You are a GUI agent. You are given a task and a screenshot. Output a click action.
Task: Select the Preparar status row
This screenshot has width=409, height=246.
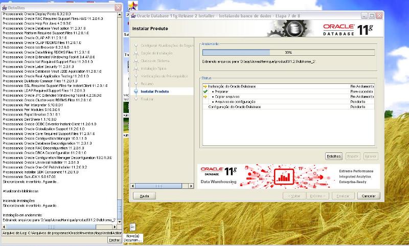tap(288, 92)
